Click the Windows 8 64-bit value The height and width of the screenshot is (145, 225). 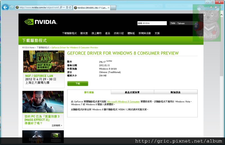[108, 69]
